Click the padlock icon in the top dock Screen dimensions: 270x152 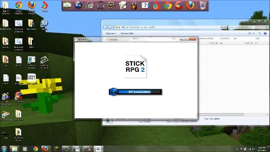tap(134, 5)
